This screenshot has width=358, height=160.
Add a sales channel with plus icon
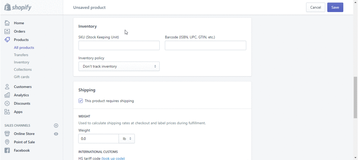[x=56, y=125]
